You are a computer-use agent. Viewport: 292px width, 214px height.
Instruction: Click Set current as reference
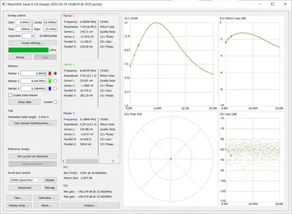32,157
